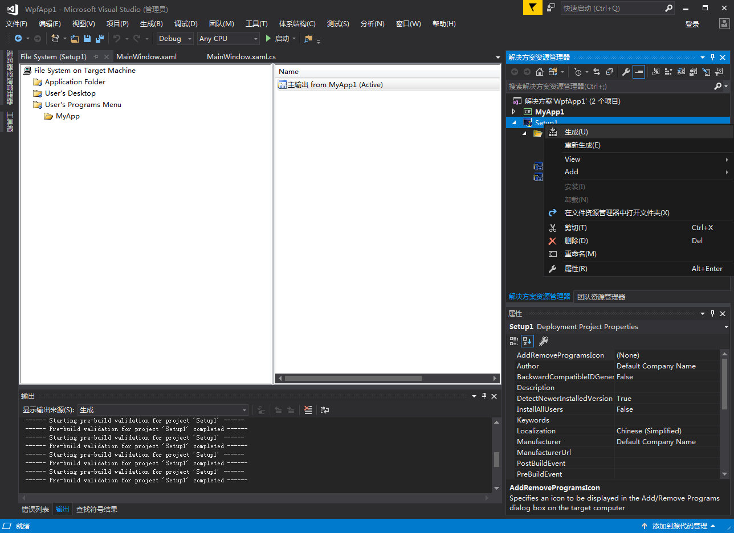The image size is (734, 533).
Task: Click the 启动 Start button
Action: point(278,39)
